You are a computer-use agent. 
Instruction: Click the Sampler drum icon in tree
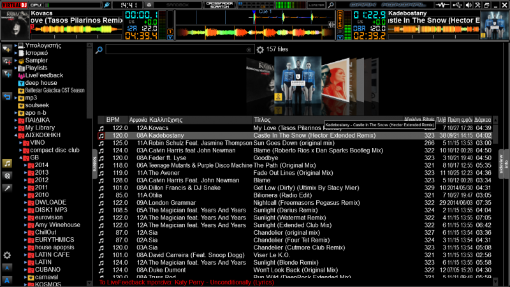point(21,61)
